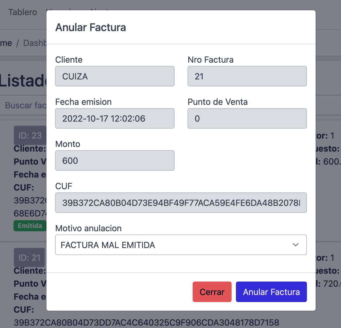Click the red Cerrar button
Viewport: 341px width, 328px height.
212,292
